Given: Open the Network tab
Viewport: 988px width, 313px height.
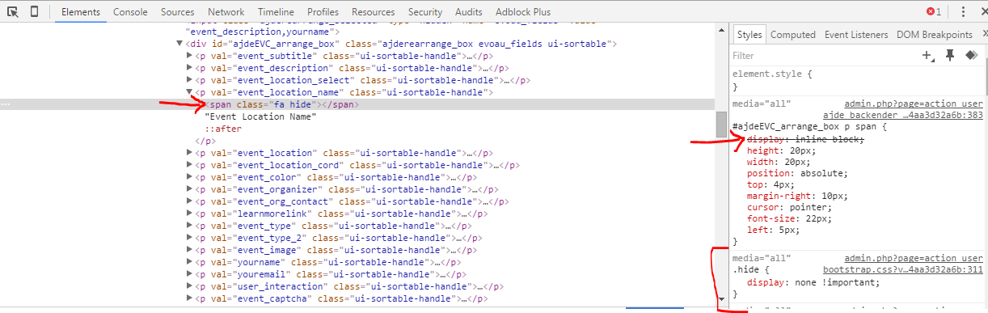Looking at the screenshot, I should pyautogui.click(x=226, y=12).
